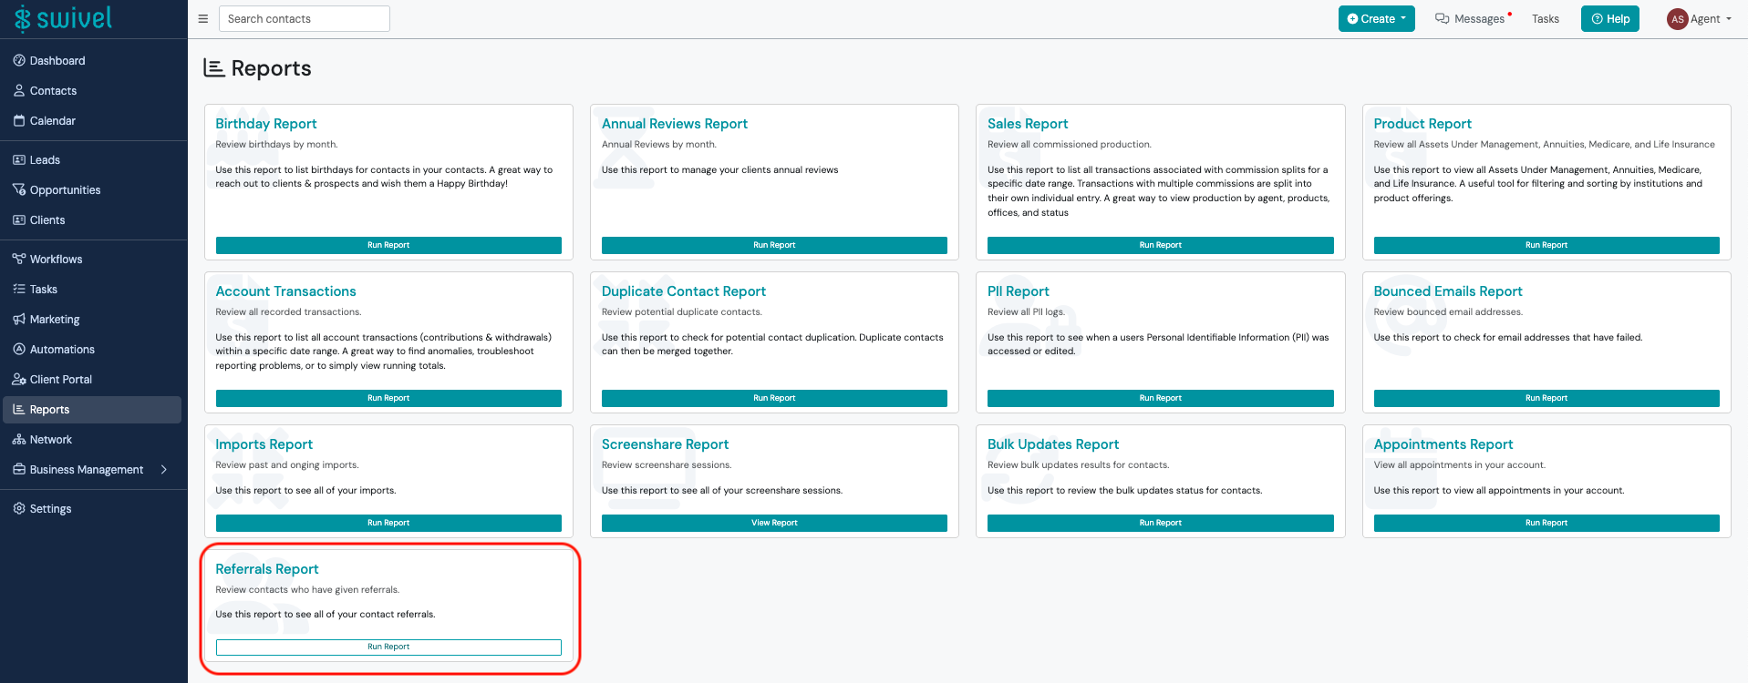Expand the Agent account dropdown
Screen dimensions: 1748x683
(x=1700, y=19)
